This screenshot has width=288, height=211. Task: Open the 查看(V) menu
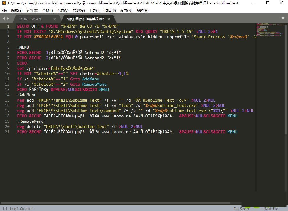tap(63, 11)
